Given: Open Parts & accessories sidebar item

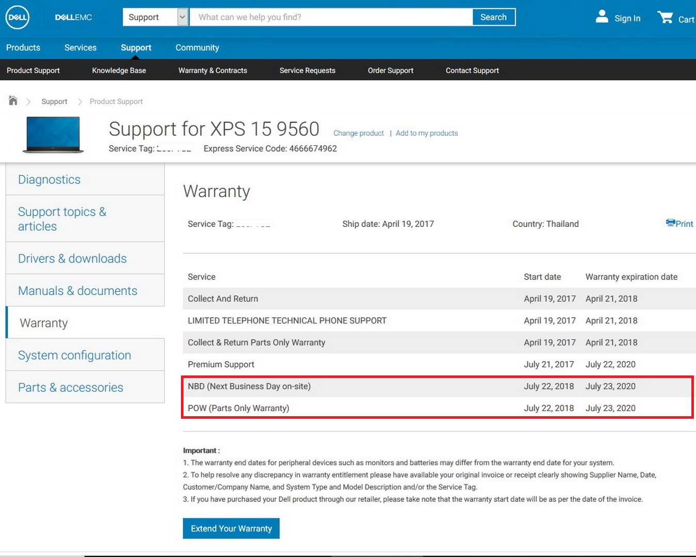Looking at the screenshot, I should pos(85,387).
